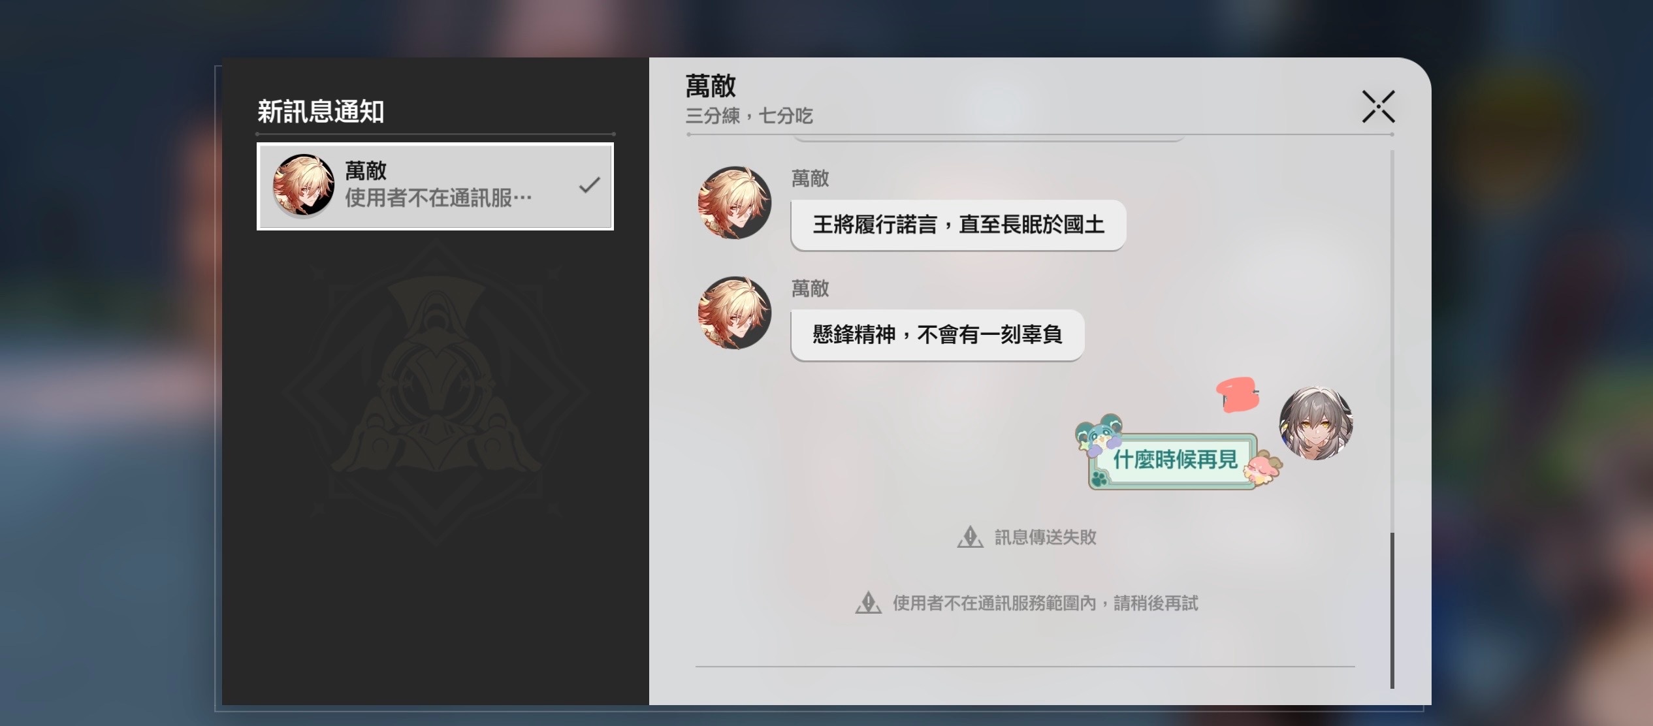
Task: Click 萬敵 avatar beside 懸鋒精神 message
Action: pos(735,313)
